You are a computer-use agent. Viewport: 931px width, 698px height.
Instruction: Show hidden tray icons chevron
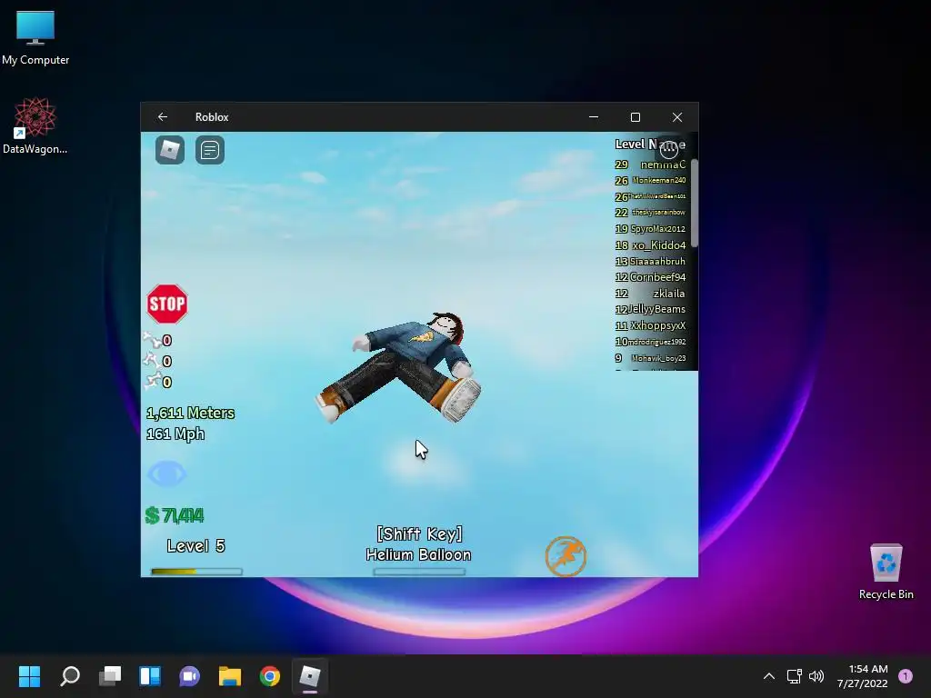[x=769, y=676]
